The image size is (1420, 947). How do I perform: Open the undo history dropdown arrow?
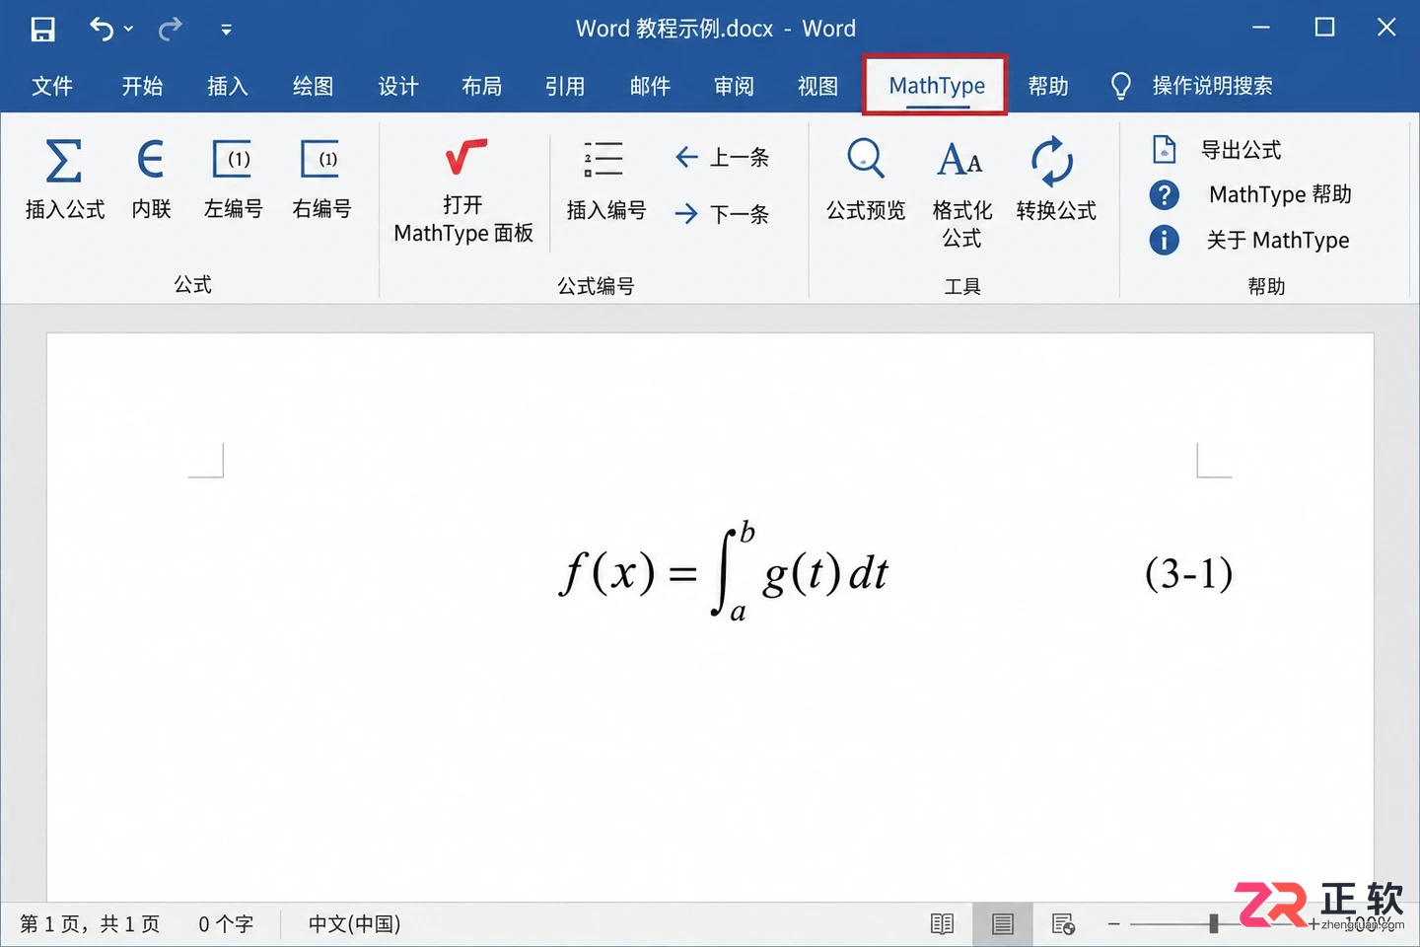(128, 29)
